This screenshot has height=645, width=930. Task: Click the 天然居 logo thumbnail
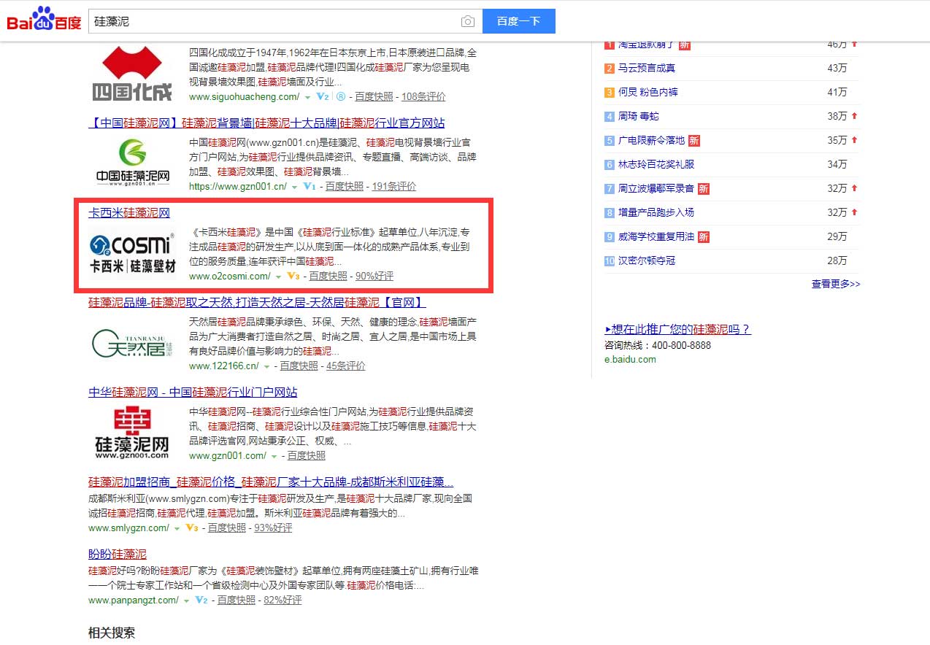tap(132, 342)
